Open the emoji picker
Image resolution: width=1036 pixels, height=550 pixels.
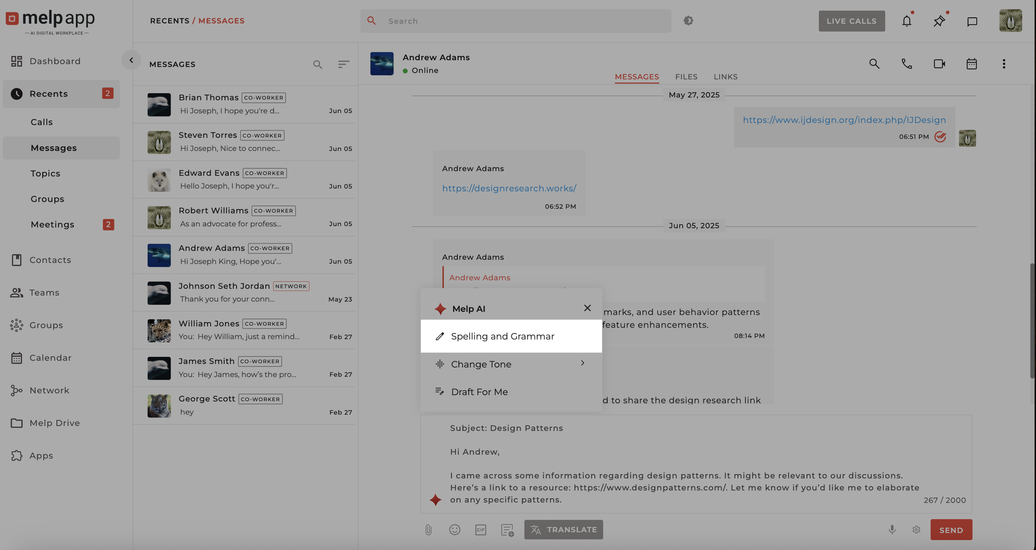(x=454, y=530)
